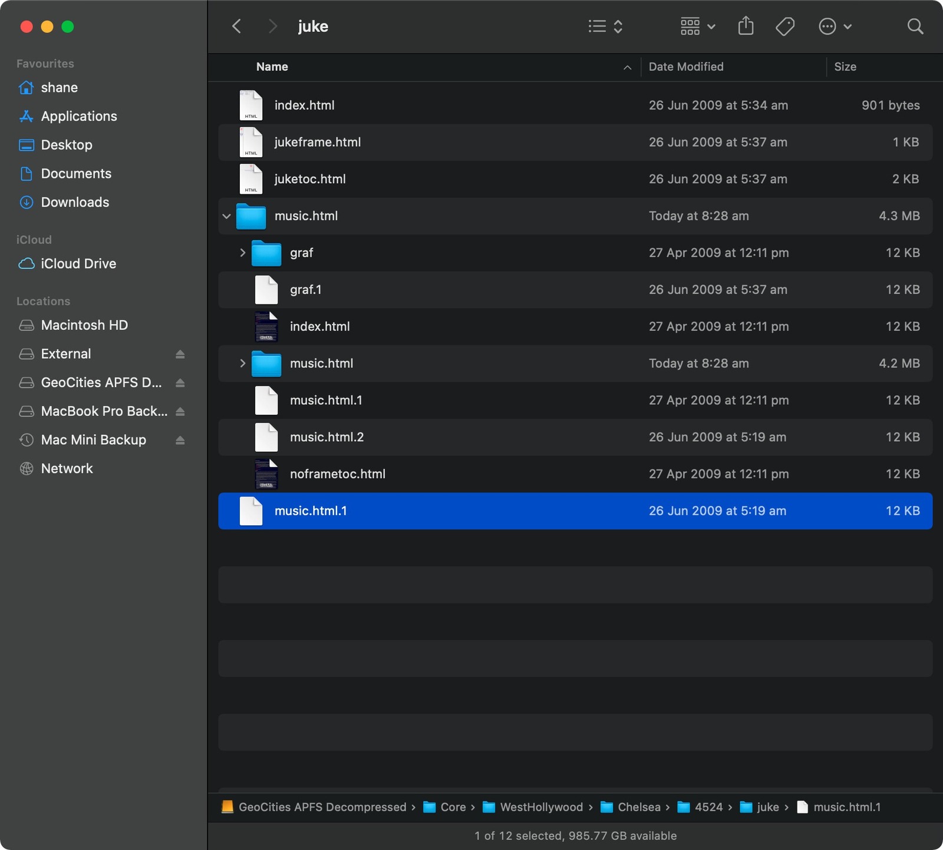Expand the nested music.html folder
This screenshot has width=943, height=850.
tap(242, 363)
